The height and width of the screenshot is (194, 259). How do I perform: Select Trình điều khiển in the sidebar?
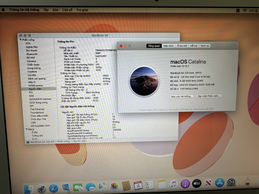click(39, 116)
